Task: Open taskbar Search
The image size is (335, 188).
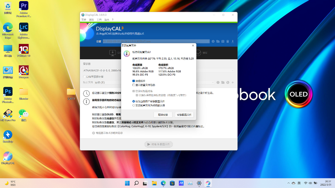Action: pos(136,183)
